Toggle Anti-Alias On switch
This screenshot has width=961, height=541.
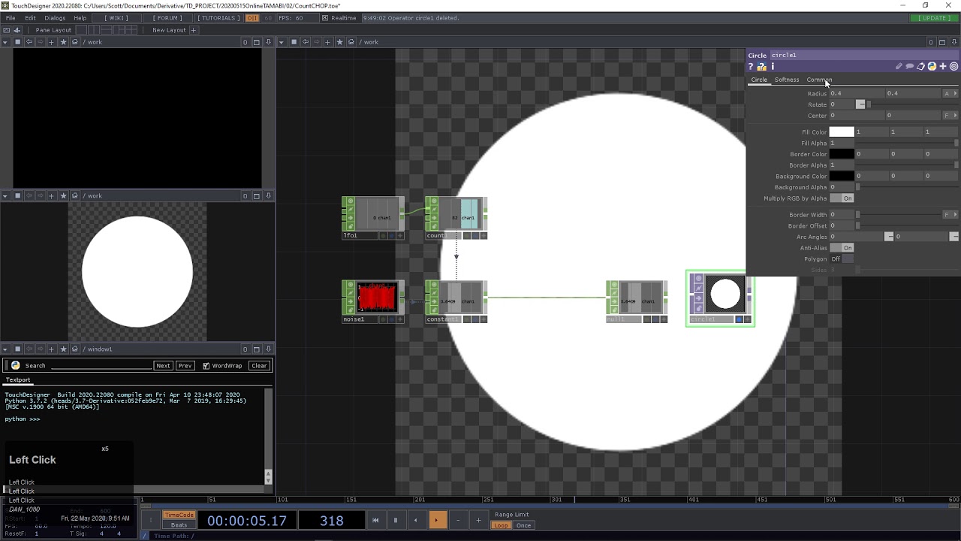[842, 248]
